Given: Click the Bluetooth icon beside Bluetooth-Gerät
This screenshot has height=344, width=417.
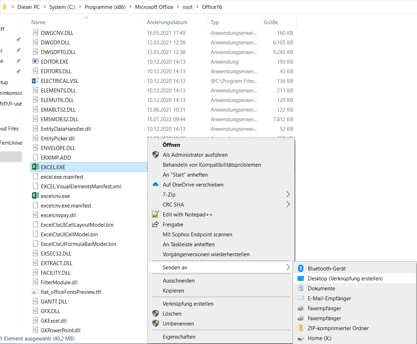Looking at the screenshot, I should click(x=301, y=268).
